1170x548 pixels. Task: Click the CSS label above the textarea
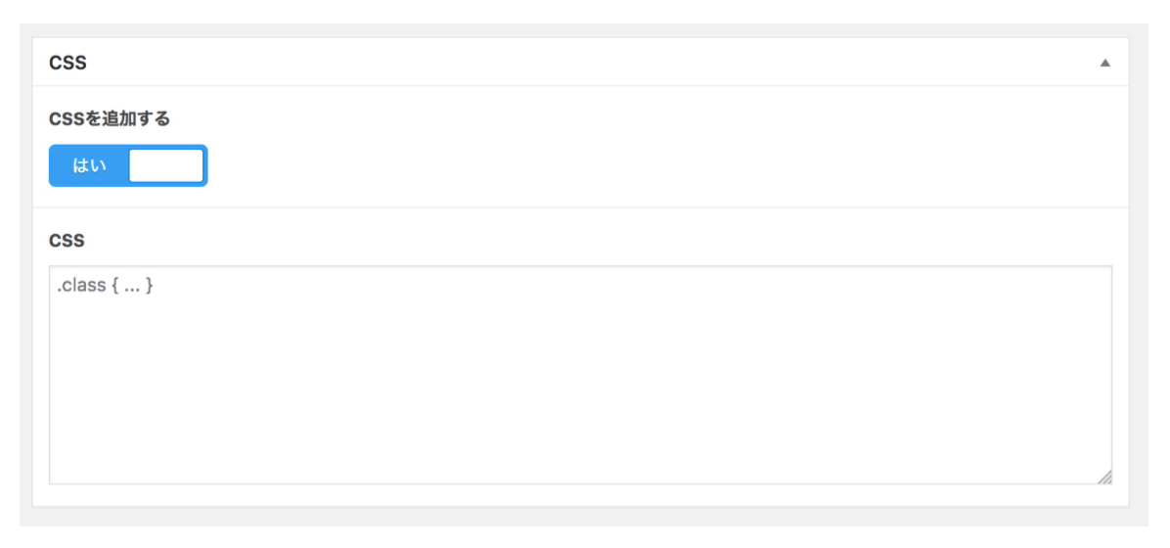[x=67, y=240]
